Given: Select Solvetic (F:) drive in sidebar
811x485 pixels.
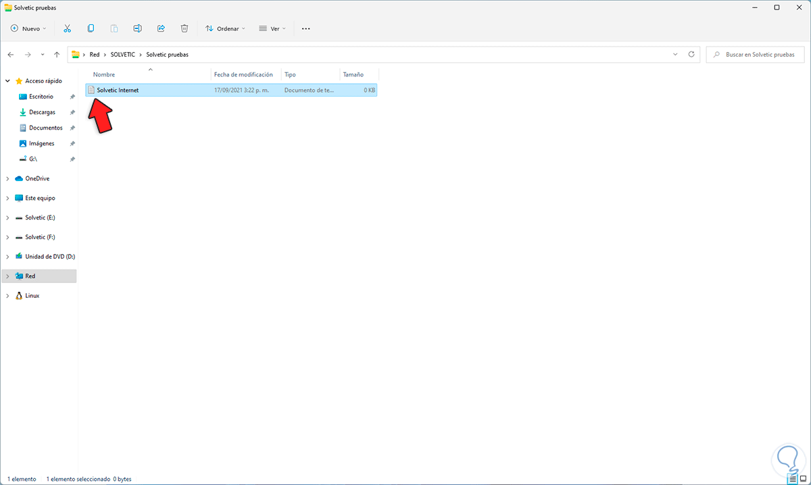Looking at the screenshot, I should click(x=40, y=237).
